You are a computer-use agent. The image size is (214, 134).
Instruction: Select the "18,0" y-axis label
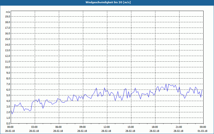7,22
